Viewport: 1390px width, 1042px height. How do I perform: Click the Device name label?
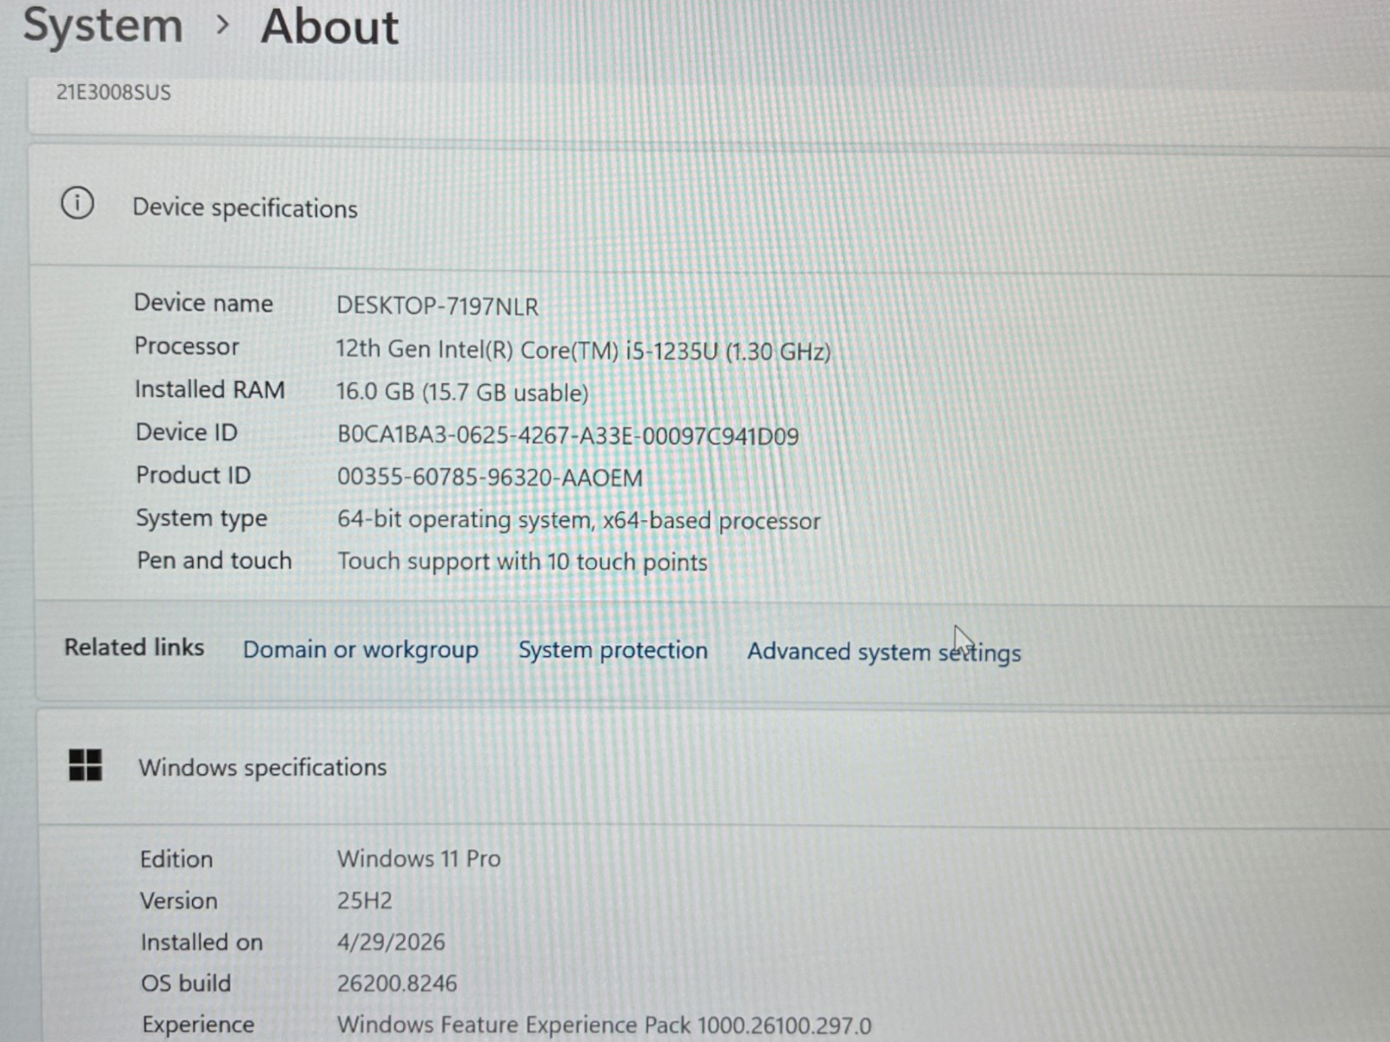pyautogui.click(x=203, y=303)
